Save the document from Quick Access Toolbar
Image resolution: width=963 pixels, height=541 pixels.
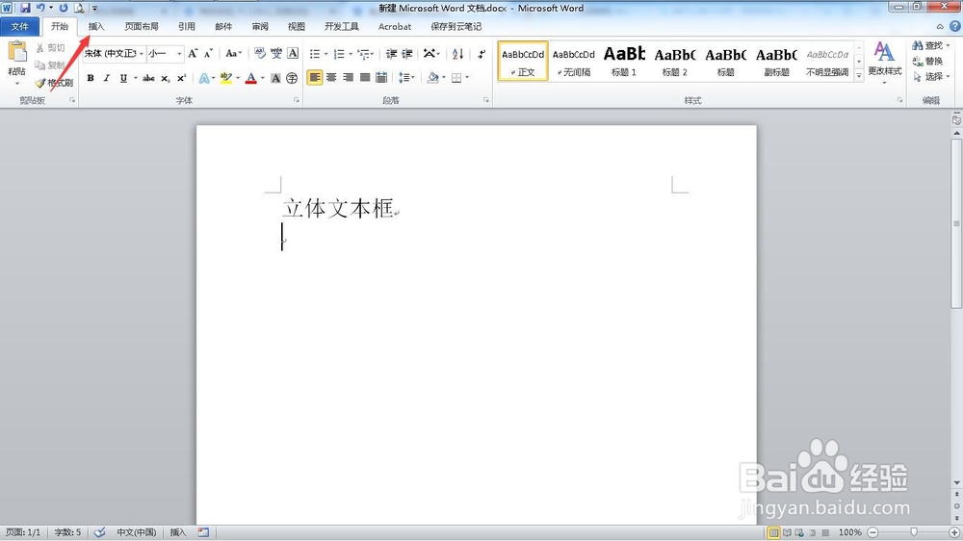[x=25, y=8]
